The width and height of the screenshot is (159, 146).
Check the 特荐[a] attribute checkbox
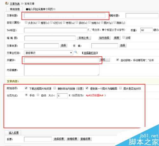point(64,22)
